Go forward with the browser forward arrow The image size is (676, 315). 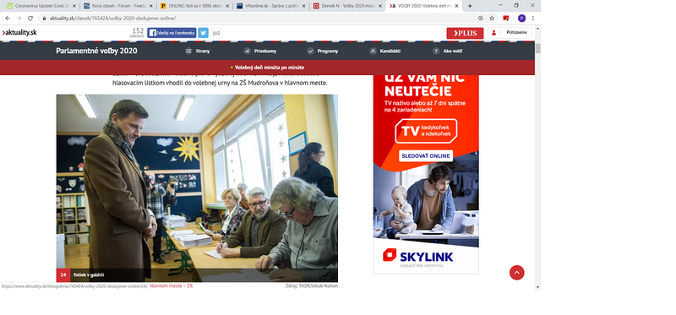pos(19,18)
